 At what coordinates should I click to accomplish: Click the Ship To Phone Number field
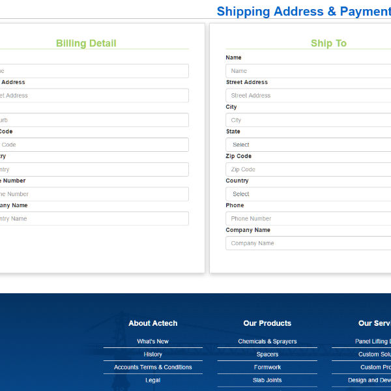point(308,218)
